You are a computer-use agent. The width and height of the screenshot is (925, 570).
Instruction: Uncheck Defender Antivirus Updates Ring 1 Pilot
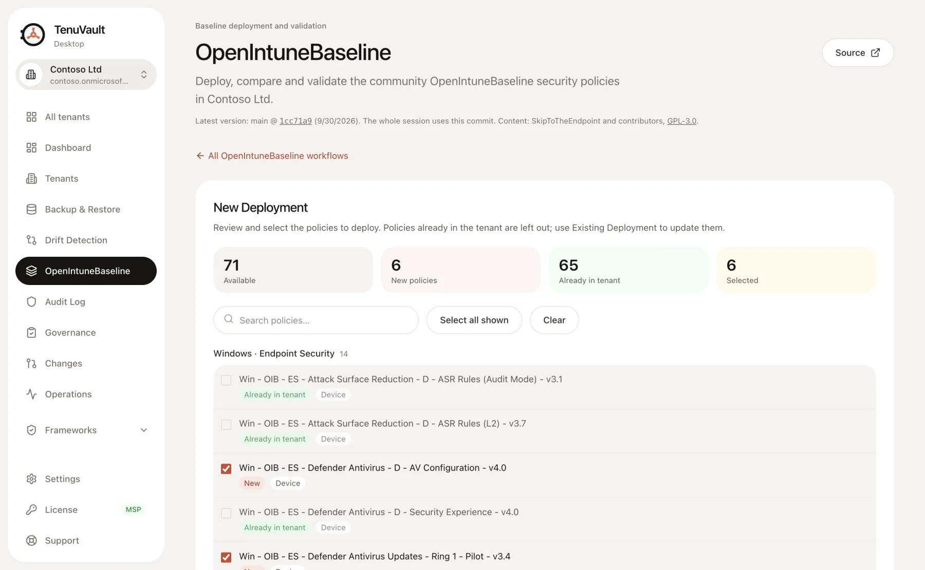[226, 557]
